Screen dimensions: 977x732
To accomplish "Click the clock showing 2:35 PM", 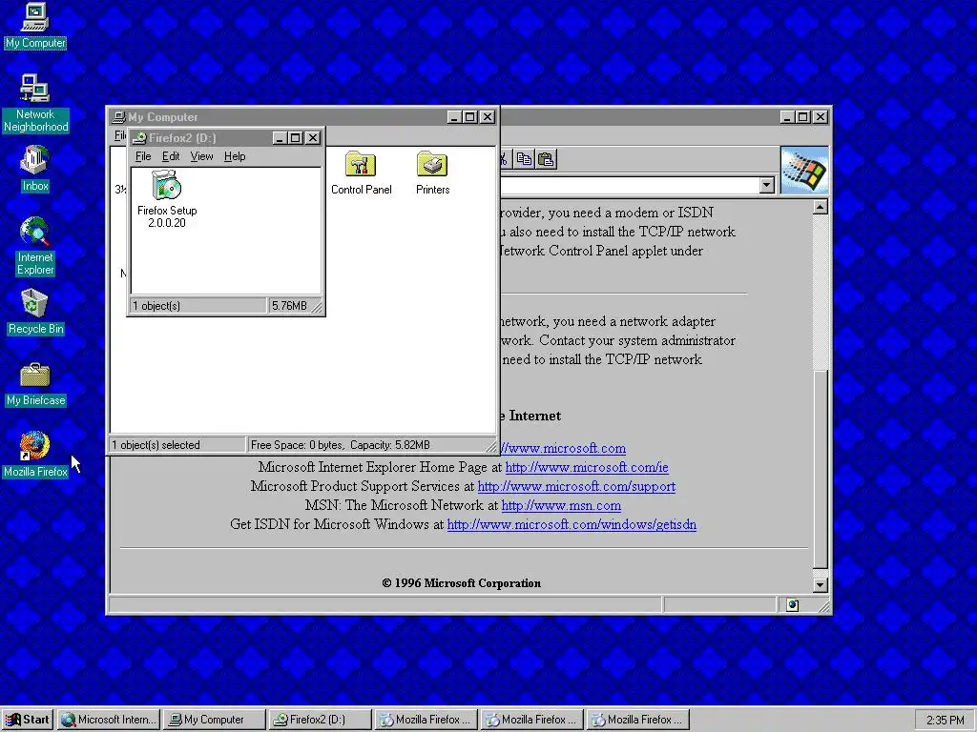I will [945, 721].
